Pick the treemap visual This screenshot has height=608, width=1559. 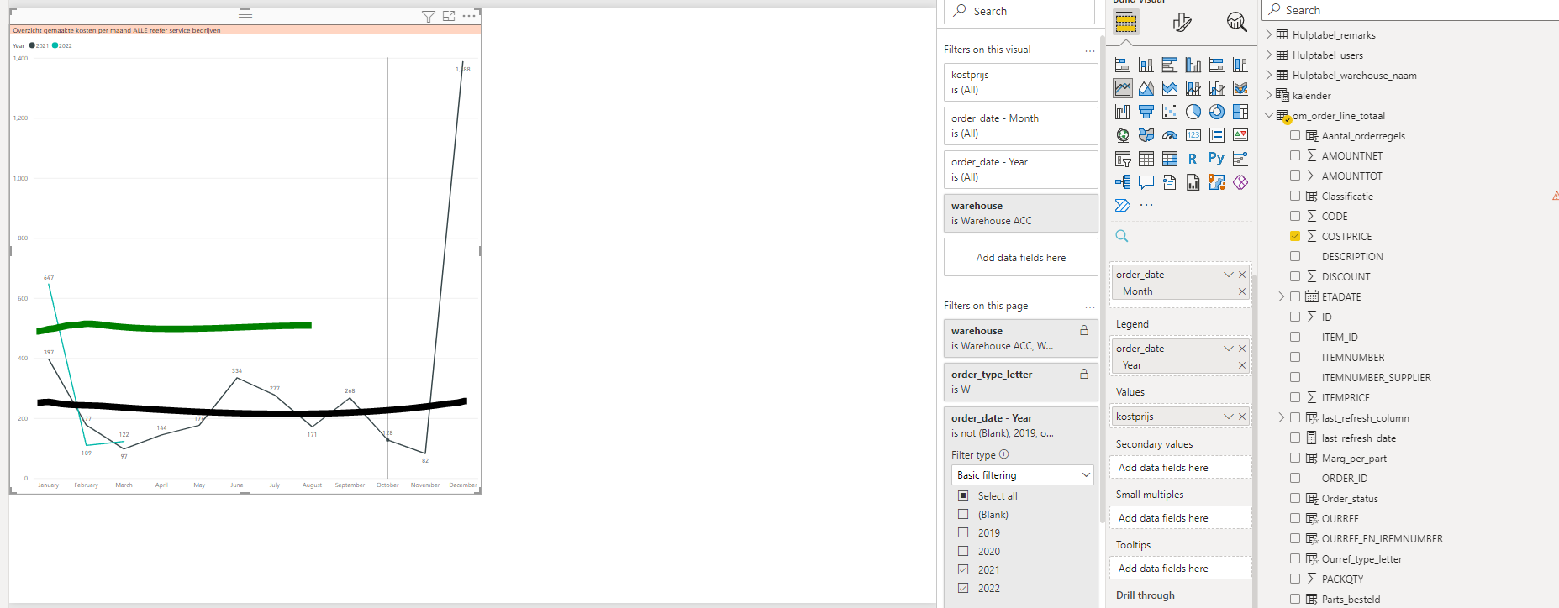pyautogui.click(x=1240, y=112)
